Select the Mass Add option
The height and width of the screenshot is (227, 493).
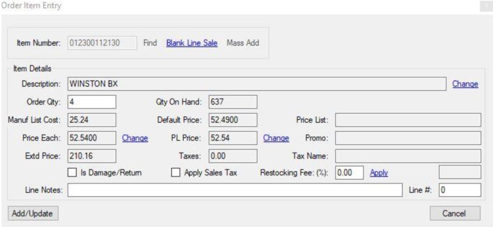[x=243, y=43]
